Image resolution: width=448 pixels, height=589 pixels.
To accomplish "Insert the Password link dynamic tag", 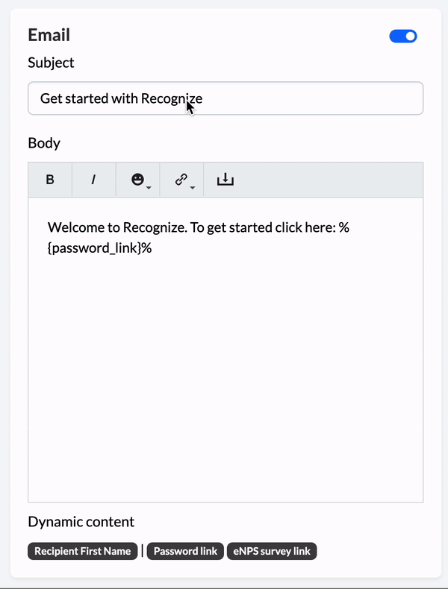I will point(185,551).
